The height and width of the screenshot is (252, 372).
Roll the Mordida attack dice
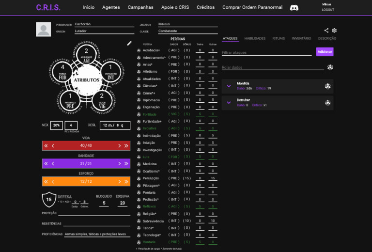click(327, 86)
